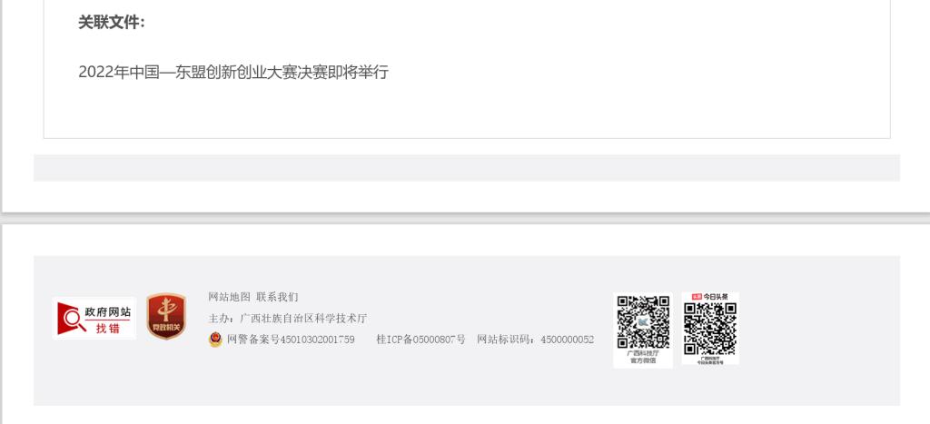The height and width of the screenshot is (424, 930).
Task: Click the 网站标识码 4500000052 text
Action: [536, 340]
